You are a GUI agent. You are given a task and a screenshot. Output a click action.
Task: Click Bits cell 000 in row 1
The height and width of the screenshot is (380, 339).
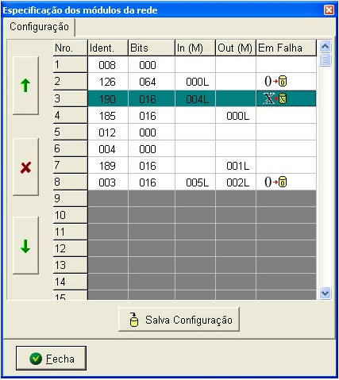[x=152, y=65]
